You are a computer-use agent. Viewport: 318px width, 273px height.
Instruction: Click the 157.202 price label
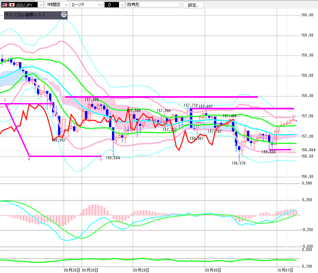(170, 130)
